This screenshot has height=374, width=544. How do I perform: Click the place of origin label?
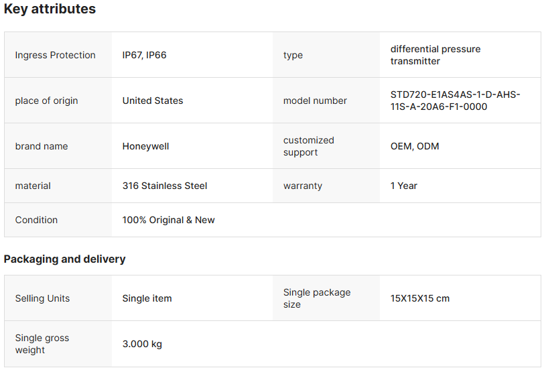pos(46,101)
